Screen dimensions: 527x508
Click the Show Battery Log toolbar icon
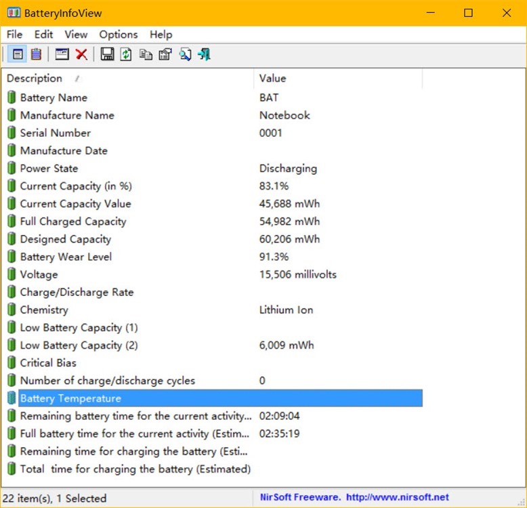click(36, 54)
